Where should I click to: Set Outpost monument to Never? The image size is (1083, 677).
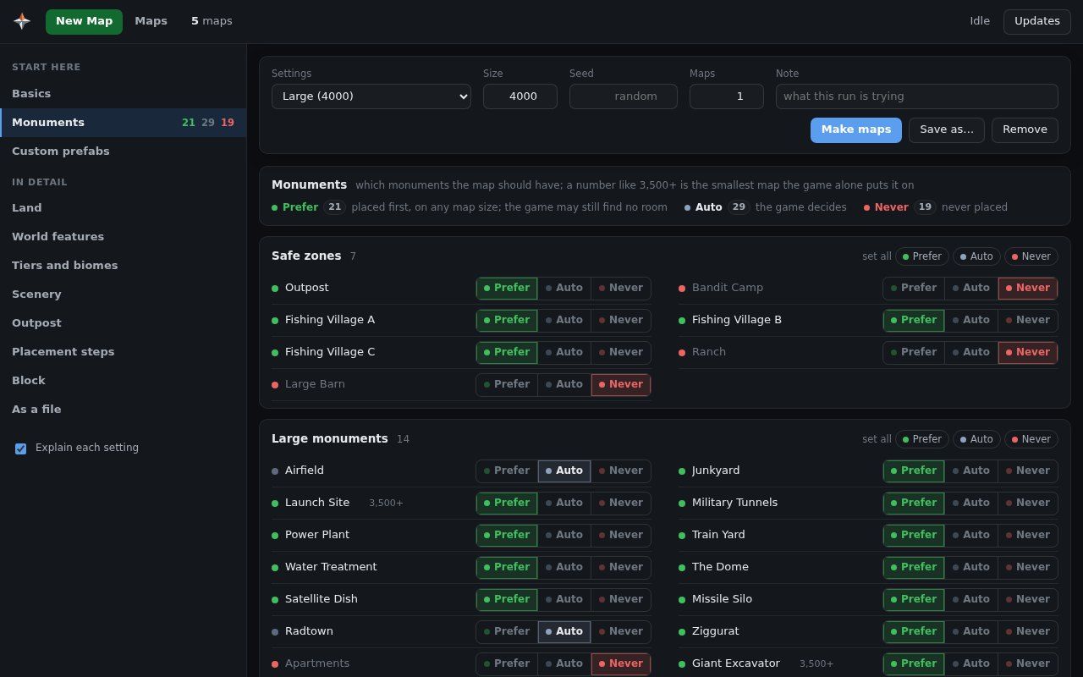(x=621, y=289)
